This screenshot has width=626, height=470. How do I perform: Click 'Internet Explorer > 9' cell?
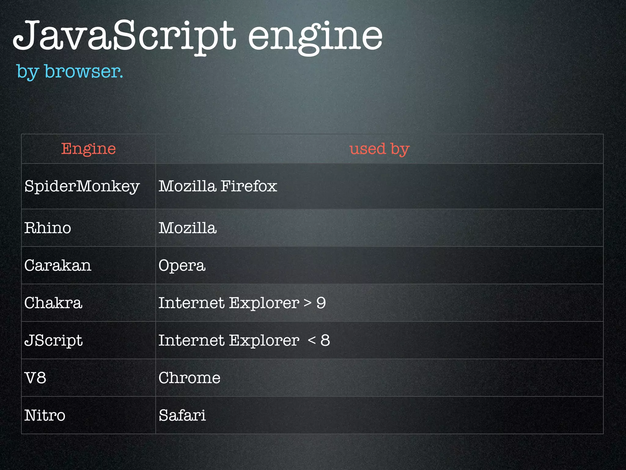(379, 303)
